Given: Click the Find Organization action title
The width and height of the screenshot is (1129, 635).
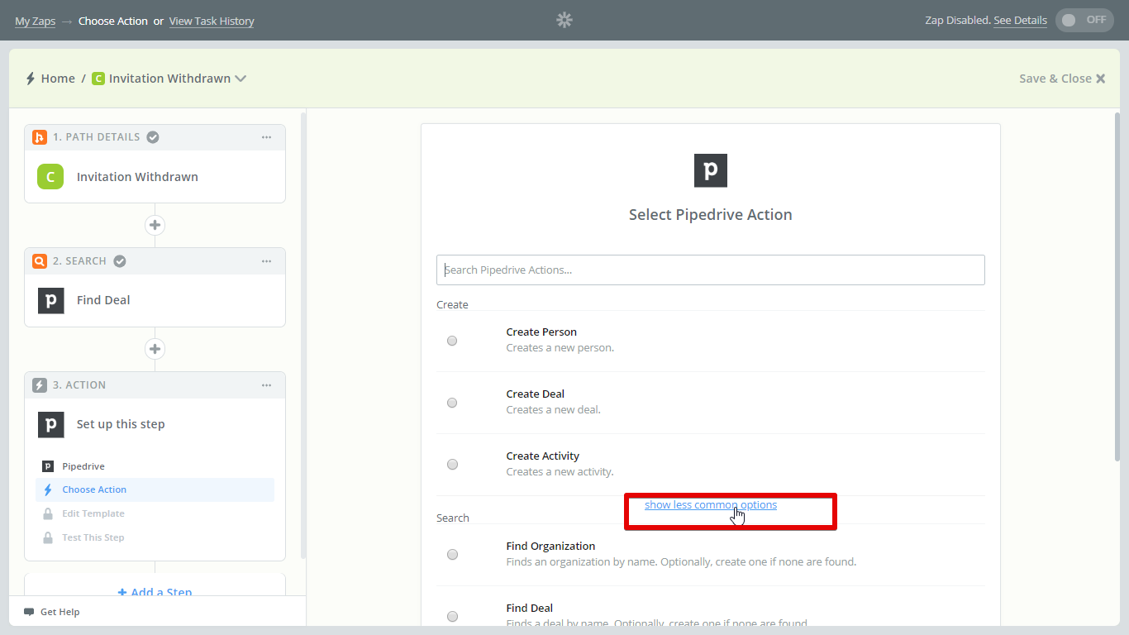Looking at the screenshot, I should pos(550,547).
